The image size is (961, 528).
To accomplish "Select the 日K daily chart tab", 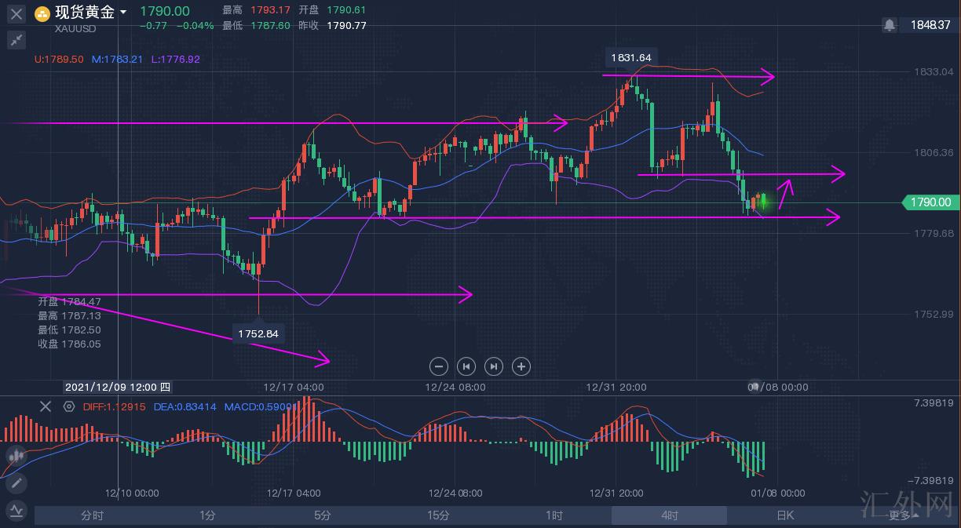I will (x=785, y=515).
